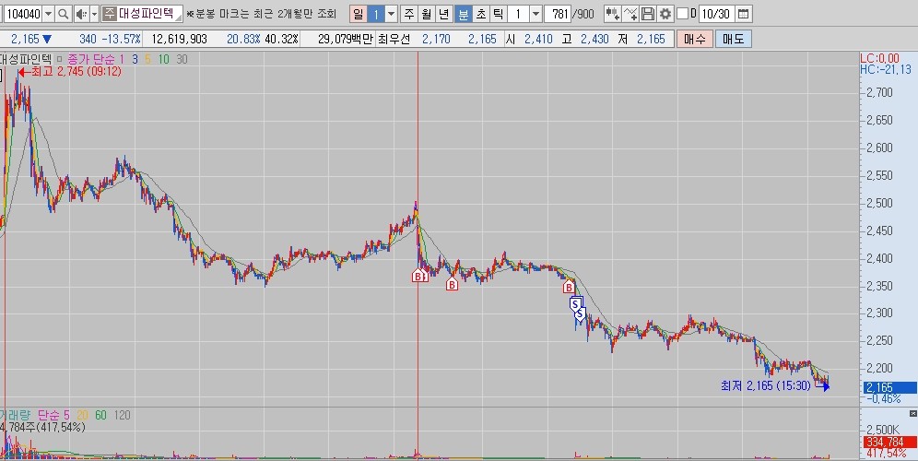The height and width of the screenshot is (461, 918).
Task: Expand the tick interval dropdown showing 1
Action: (x=537, y=14)
